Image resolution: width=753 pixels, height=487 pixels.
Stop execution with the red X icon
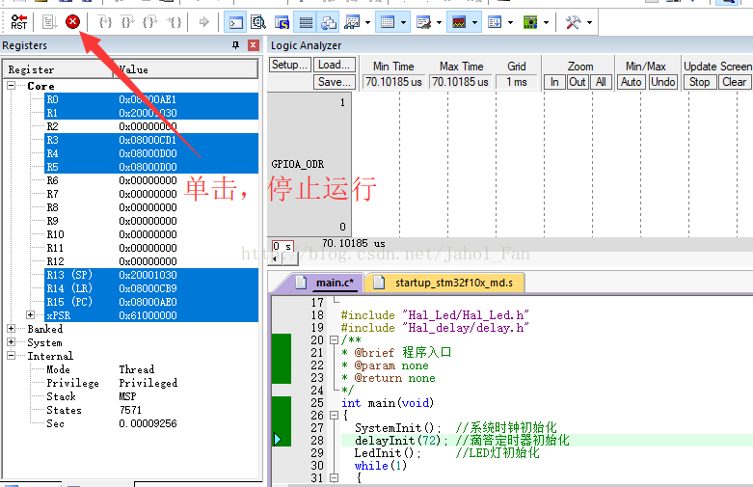click(x=72, y=21)
